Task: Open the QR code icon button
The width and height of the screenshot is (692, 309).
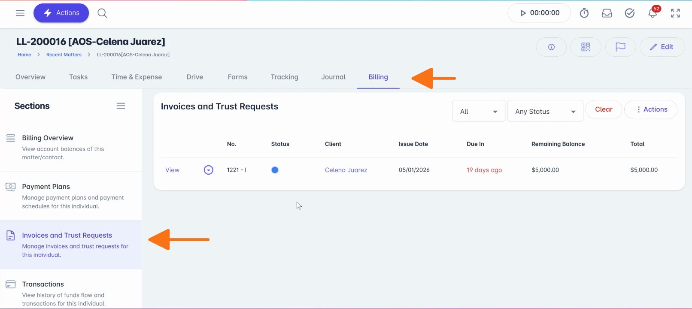Action: click(x=586, y=47)
